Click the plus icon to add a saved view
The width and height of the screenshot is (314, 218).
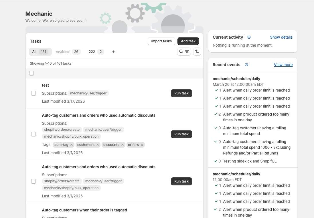113,51
